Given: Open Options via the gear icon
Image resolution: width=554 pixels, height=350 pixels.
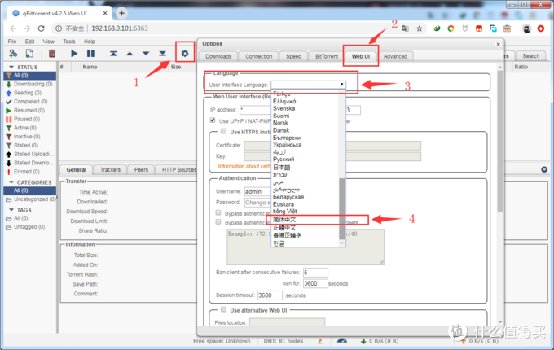Looking at the screenshot, I should 185,53.
